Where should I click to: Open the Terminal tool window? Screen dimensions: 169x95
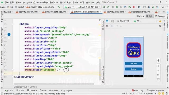(x=32, y=91)
